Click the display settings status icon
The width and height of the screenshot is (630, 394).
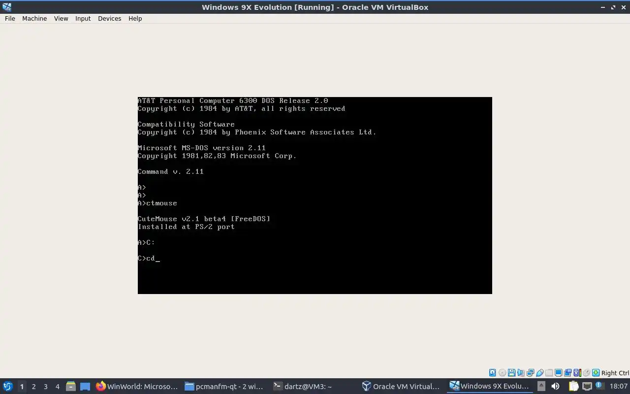point(558,373)
